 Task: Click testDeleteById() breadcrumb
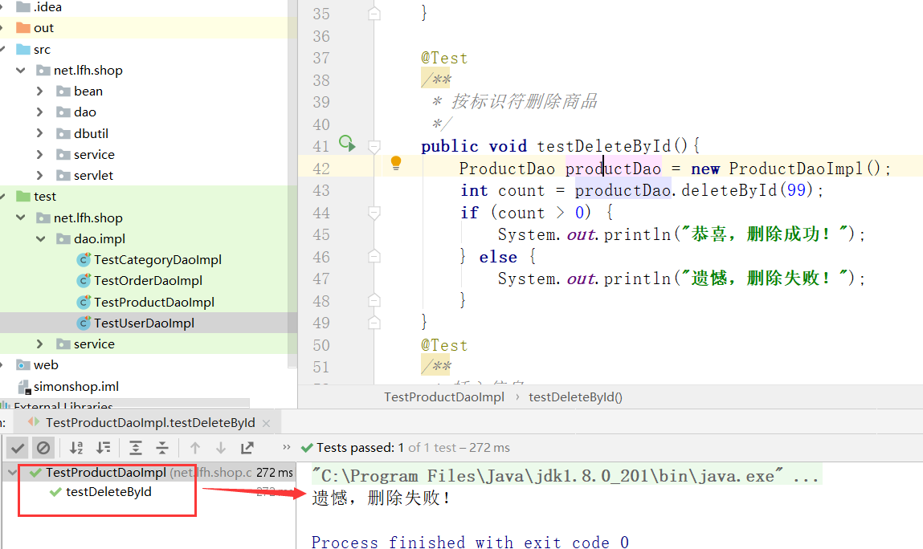click(x=575, y=397)
